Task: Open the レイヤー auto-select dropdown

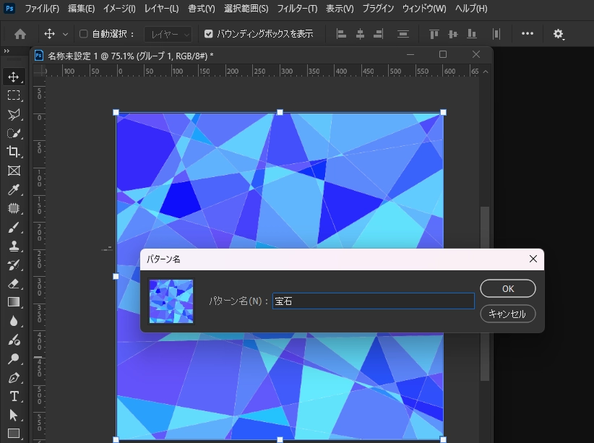Action: 168,34
